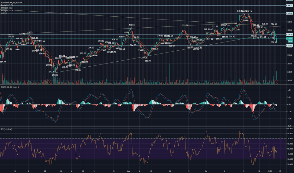Screen dimensions: 294x173
Task: Click the Apr label on the time axis
Action: [206, 171]
